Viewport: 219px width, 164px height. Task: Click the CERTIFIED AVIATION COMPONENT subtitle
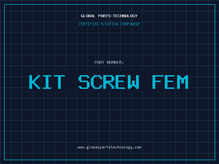(x=109, y=24)
